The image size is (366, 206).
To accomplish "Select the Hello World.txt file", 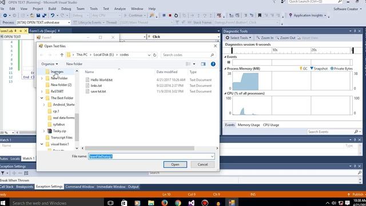I will [x=102, y=80].
